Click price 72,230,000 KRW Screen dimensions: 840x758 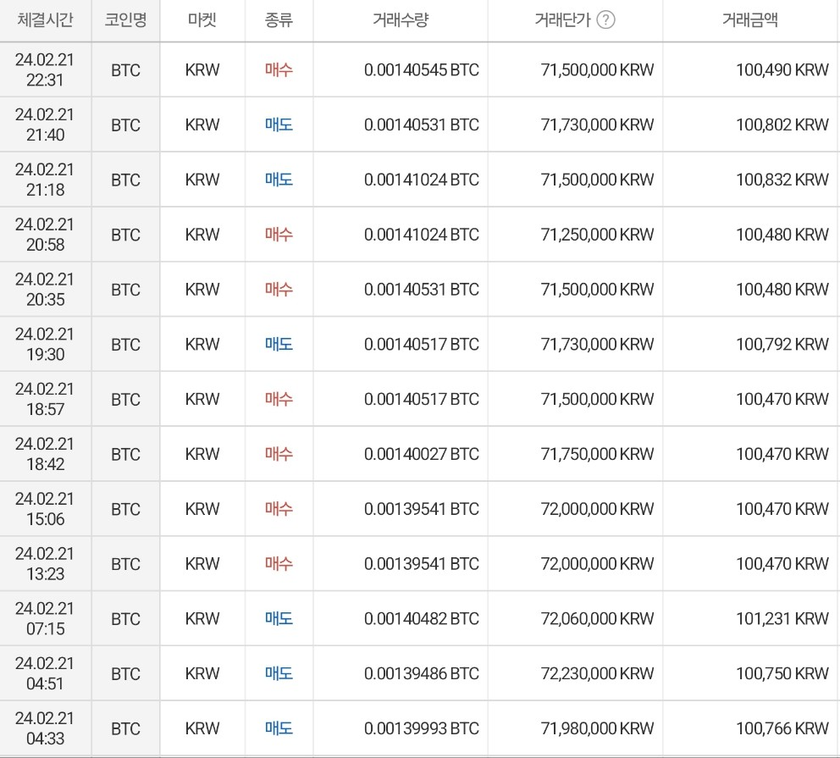(597, 673)
